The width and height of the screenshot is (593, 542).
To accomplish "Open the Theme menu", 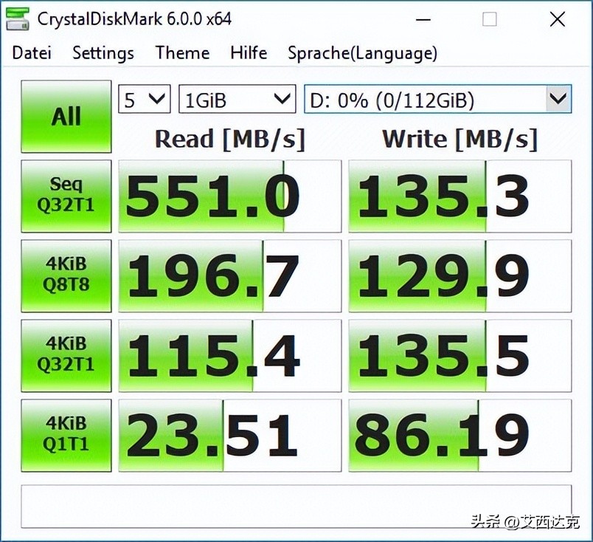I will tap(181, 53).
